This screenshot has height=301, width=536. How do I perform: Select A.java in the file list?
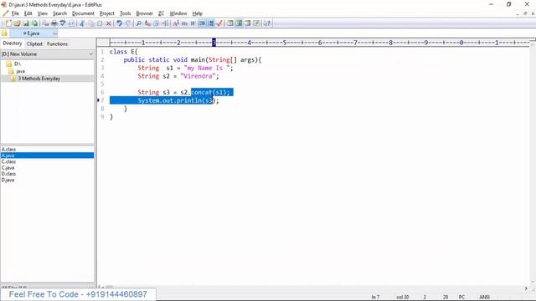pos(47,156)
